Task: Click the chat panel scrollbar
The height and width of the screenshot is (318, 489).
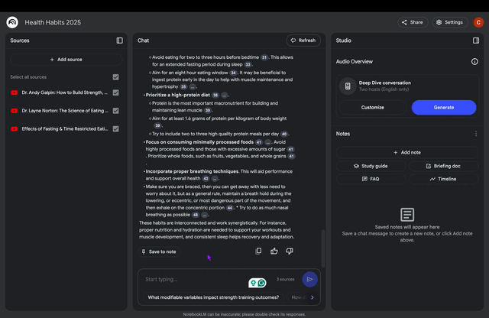Action: [322, 248]
